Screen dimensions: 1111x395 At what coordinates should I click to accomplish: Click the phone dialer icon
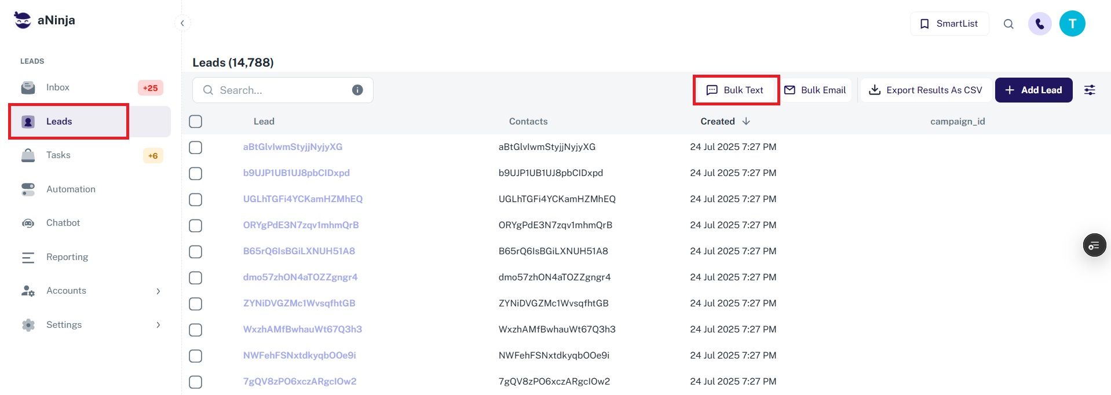coord(1040,24)
